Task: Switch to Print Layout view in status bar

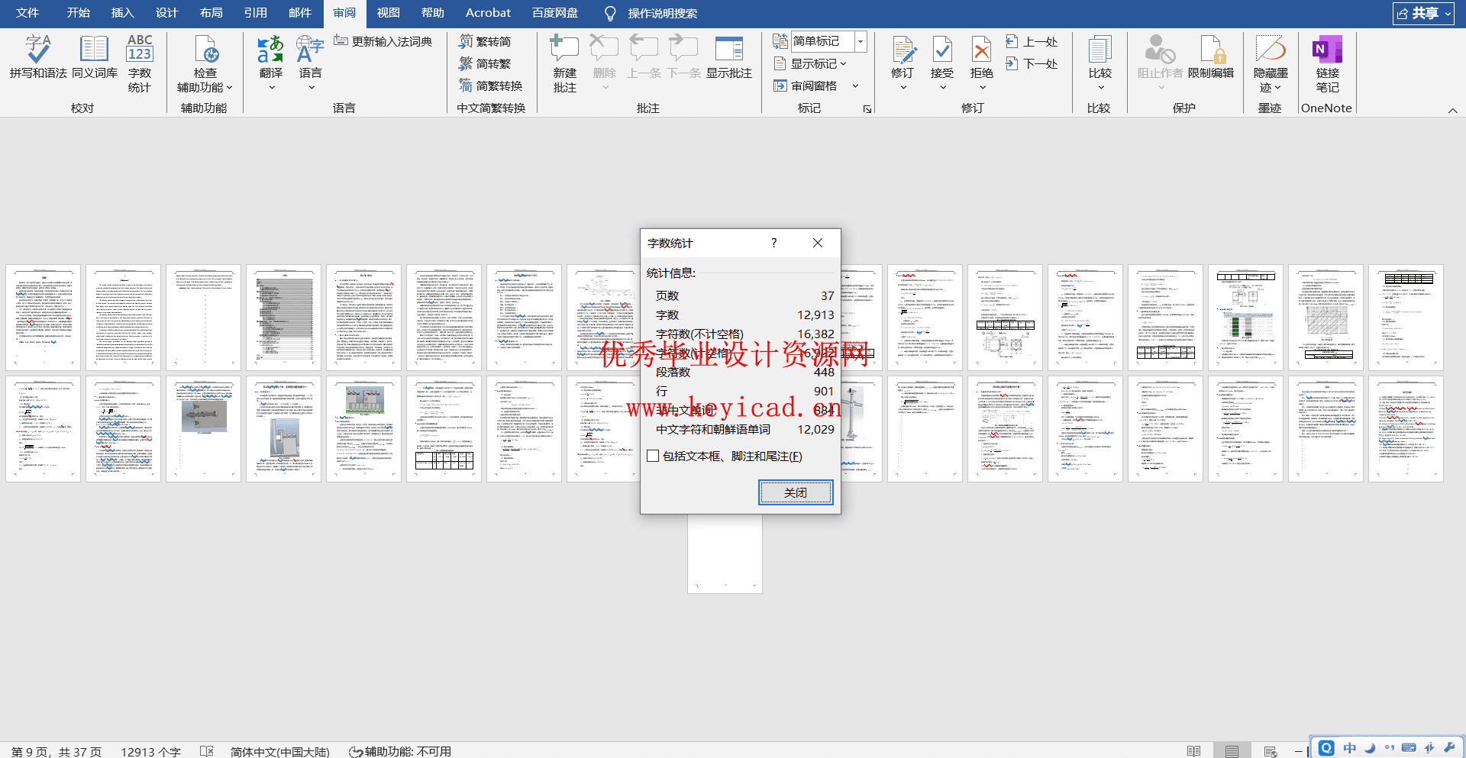Action: 1232,752
